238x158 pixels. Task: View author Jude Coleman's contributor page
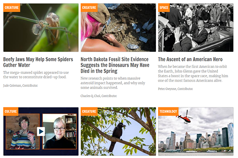click(x=20, y=86)
